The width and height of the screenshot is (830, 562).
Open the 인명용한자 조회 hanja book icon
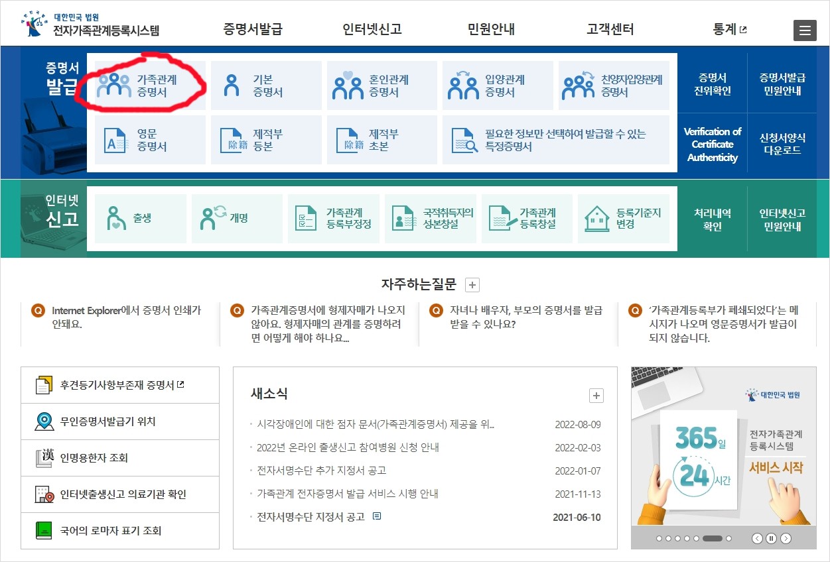tap(44, 458)
